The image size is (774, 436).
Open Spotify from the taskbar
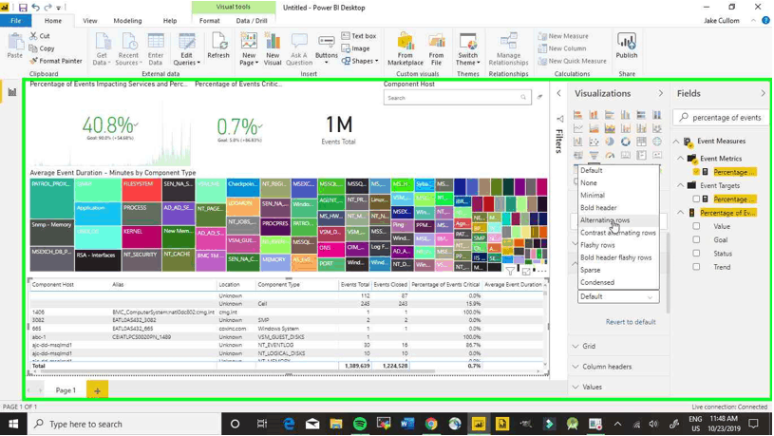[360, 424]
